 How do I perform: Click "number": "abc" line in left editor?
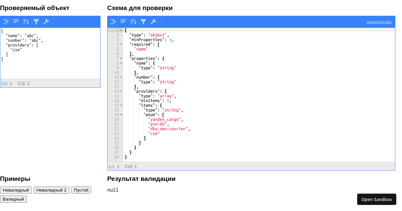[x=24, y=41]
